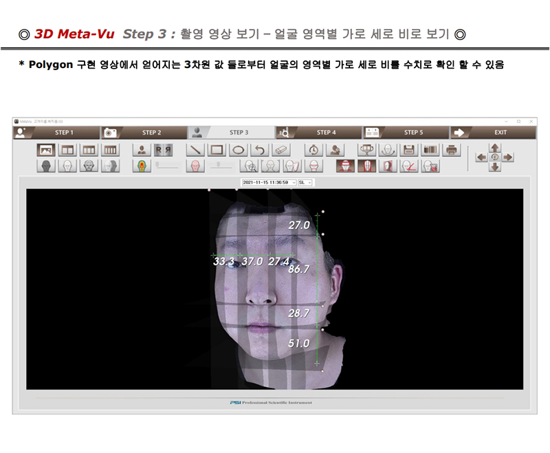Select the line drawing tool
Screen dimensions: 550x453
[197, 149]
